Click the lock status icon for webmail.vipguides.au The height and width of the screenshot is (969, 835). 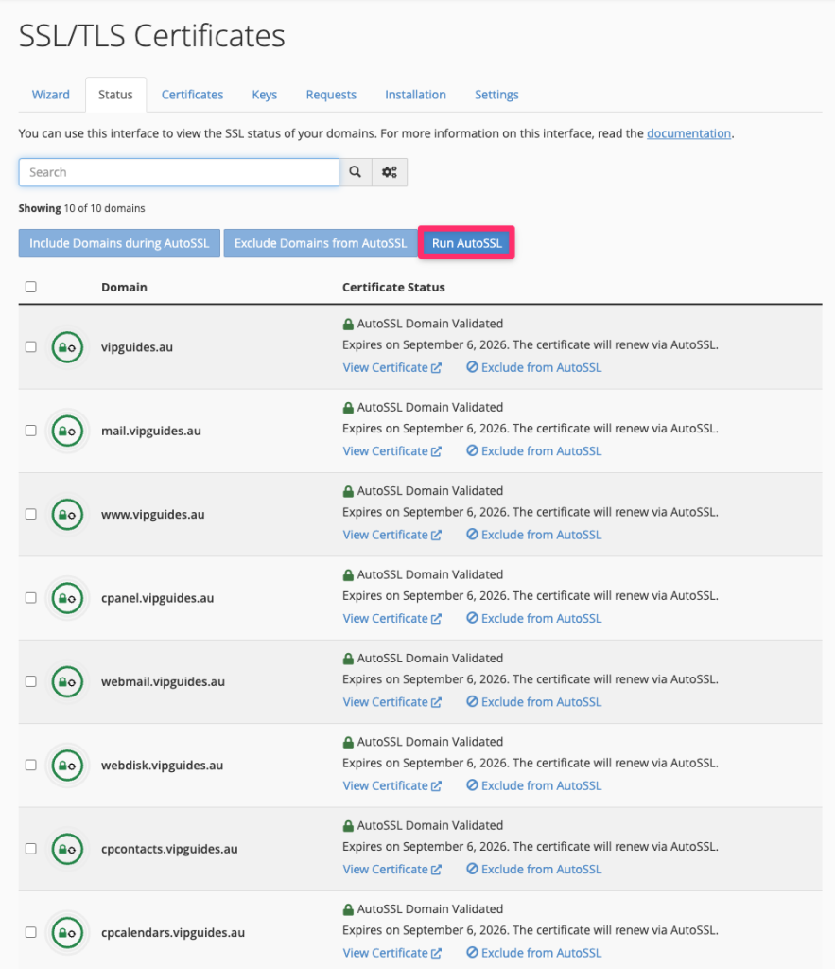(x=67, y=681)
